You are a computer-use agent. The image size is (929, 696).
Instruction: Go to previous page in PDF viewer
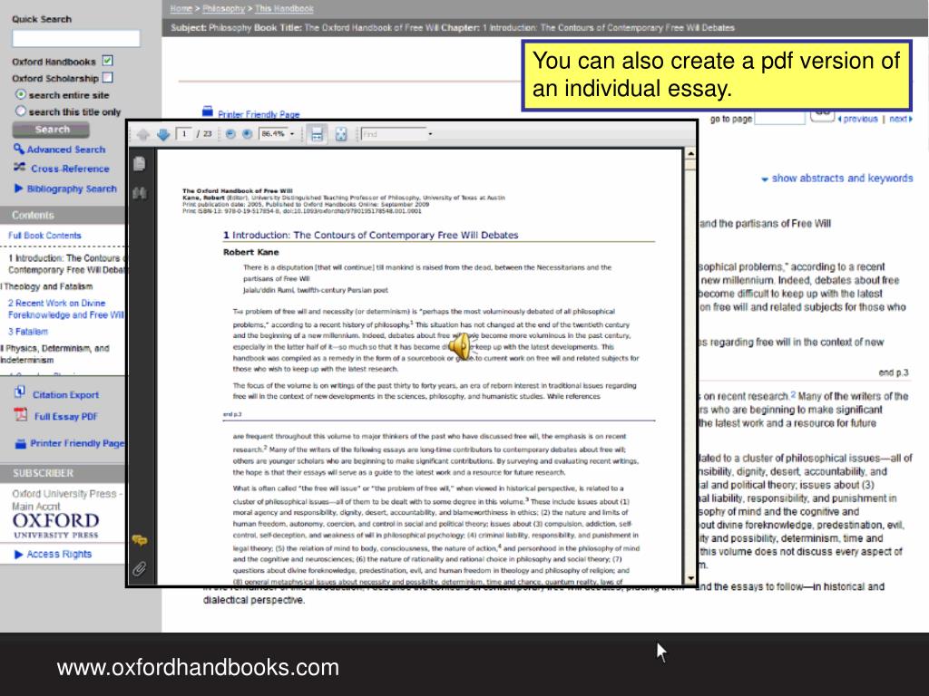(x=142, y=135)
